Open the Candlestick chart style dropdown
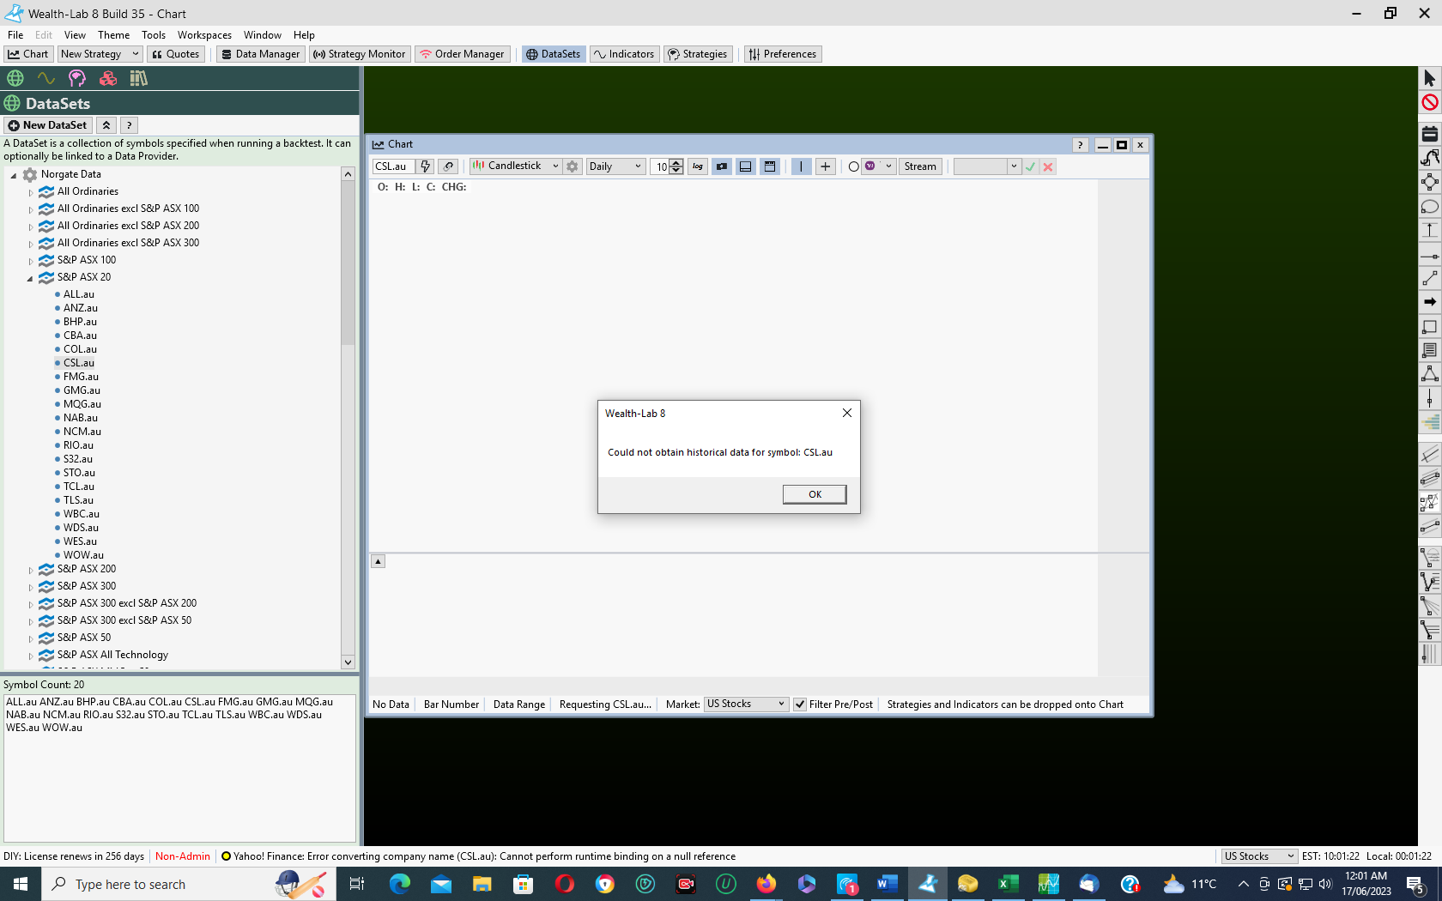 (515, 166)
